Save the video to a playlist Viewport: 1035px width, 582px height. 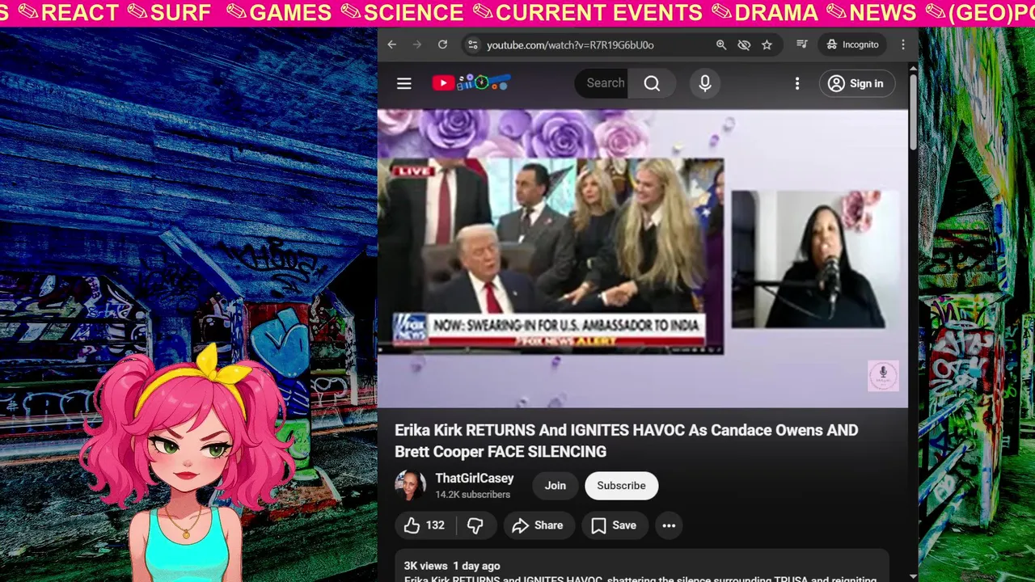pyautogui.click(x=615, y=525)
